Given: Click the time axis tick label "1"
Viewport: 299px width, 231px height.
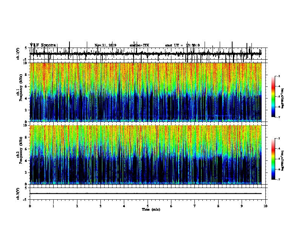Looking at the screenshot, I should (x=53, y=206).
